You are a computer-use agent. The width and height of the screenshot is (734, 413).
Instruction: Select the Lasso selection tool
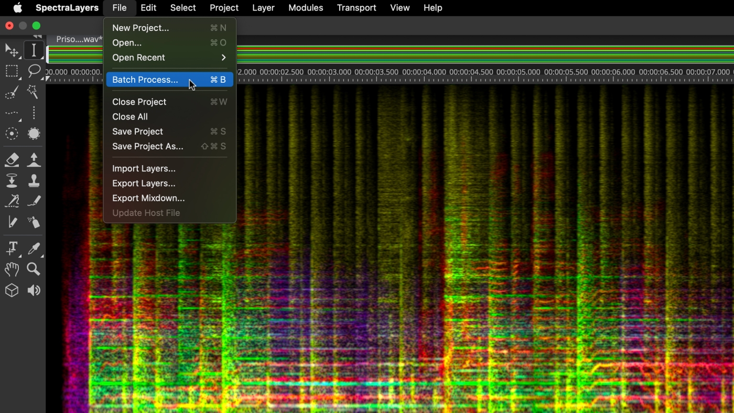pyautogui.click(x=34, y=71)
